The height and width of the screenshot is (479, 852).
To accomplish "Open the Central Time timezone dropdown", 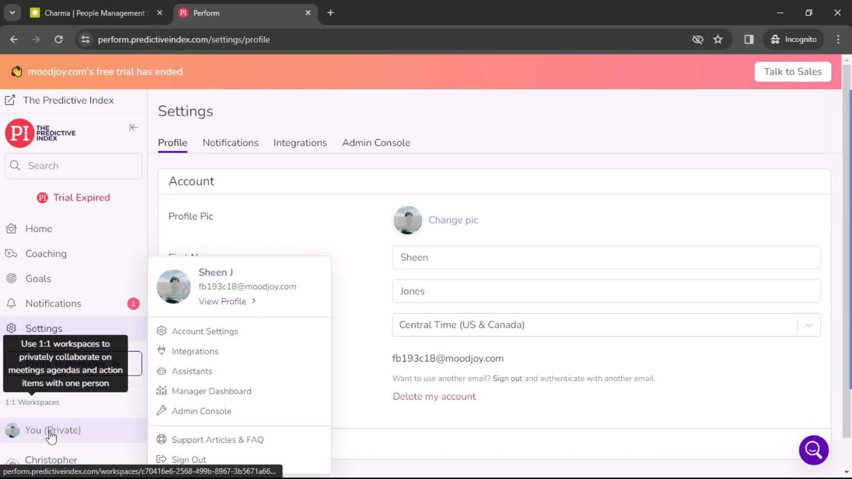I will tap(606, 325).
